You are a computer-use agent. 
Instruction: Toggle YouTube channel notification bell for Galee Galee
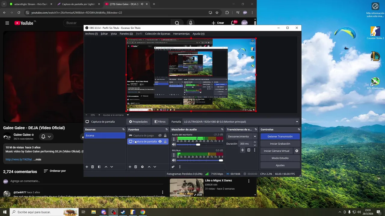[46, 136]
